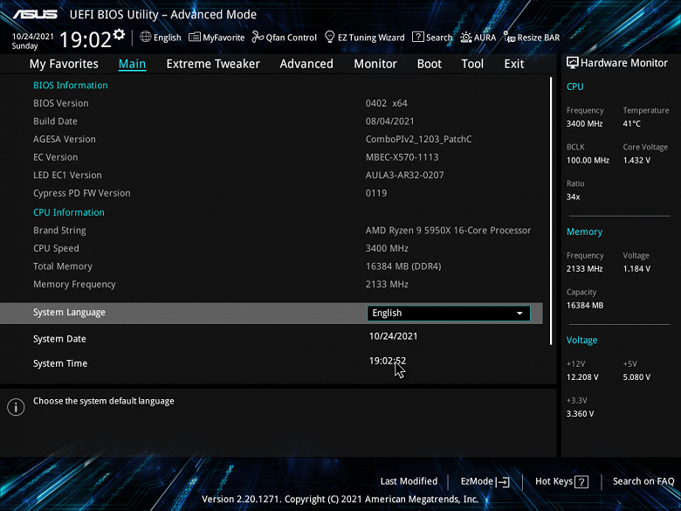Click the +12V 12.208 V reading
Image resolution: width=681 pixels, height=511 pixels.
point(582,377)
